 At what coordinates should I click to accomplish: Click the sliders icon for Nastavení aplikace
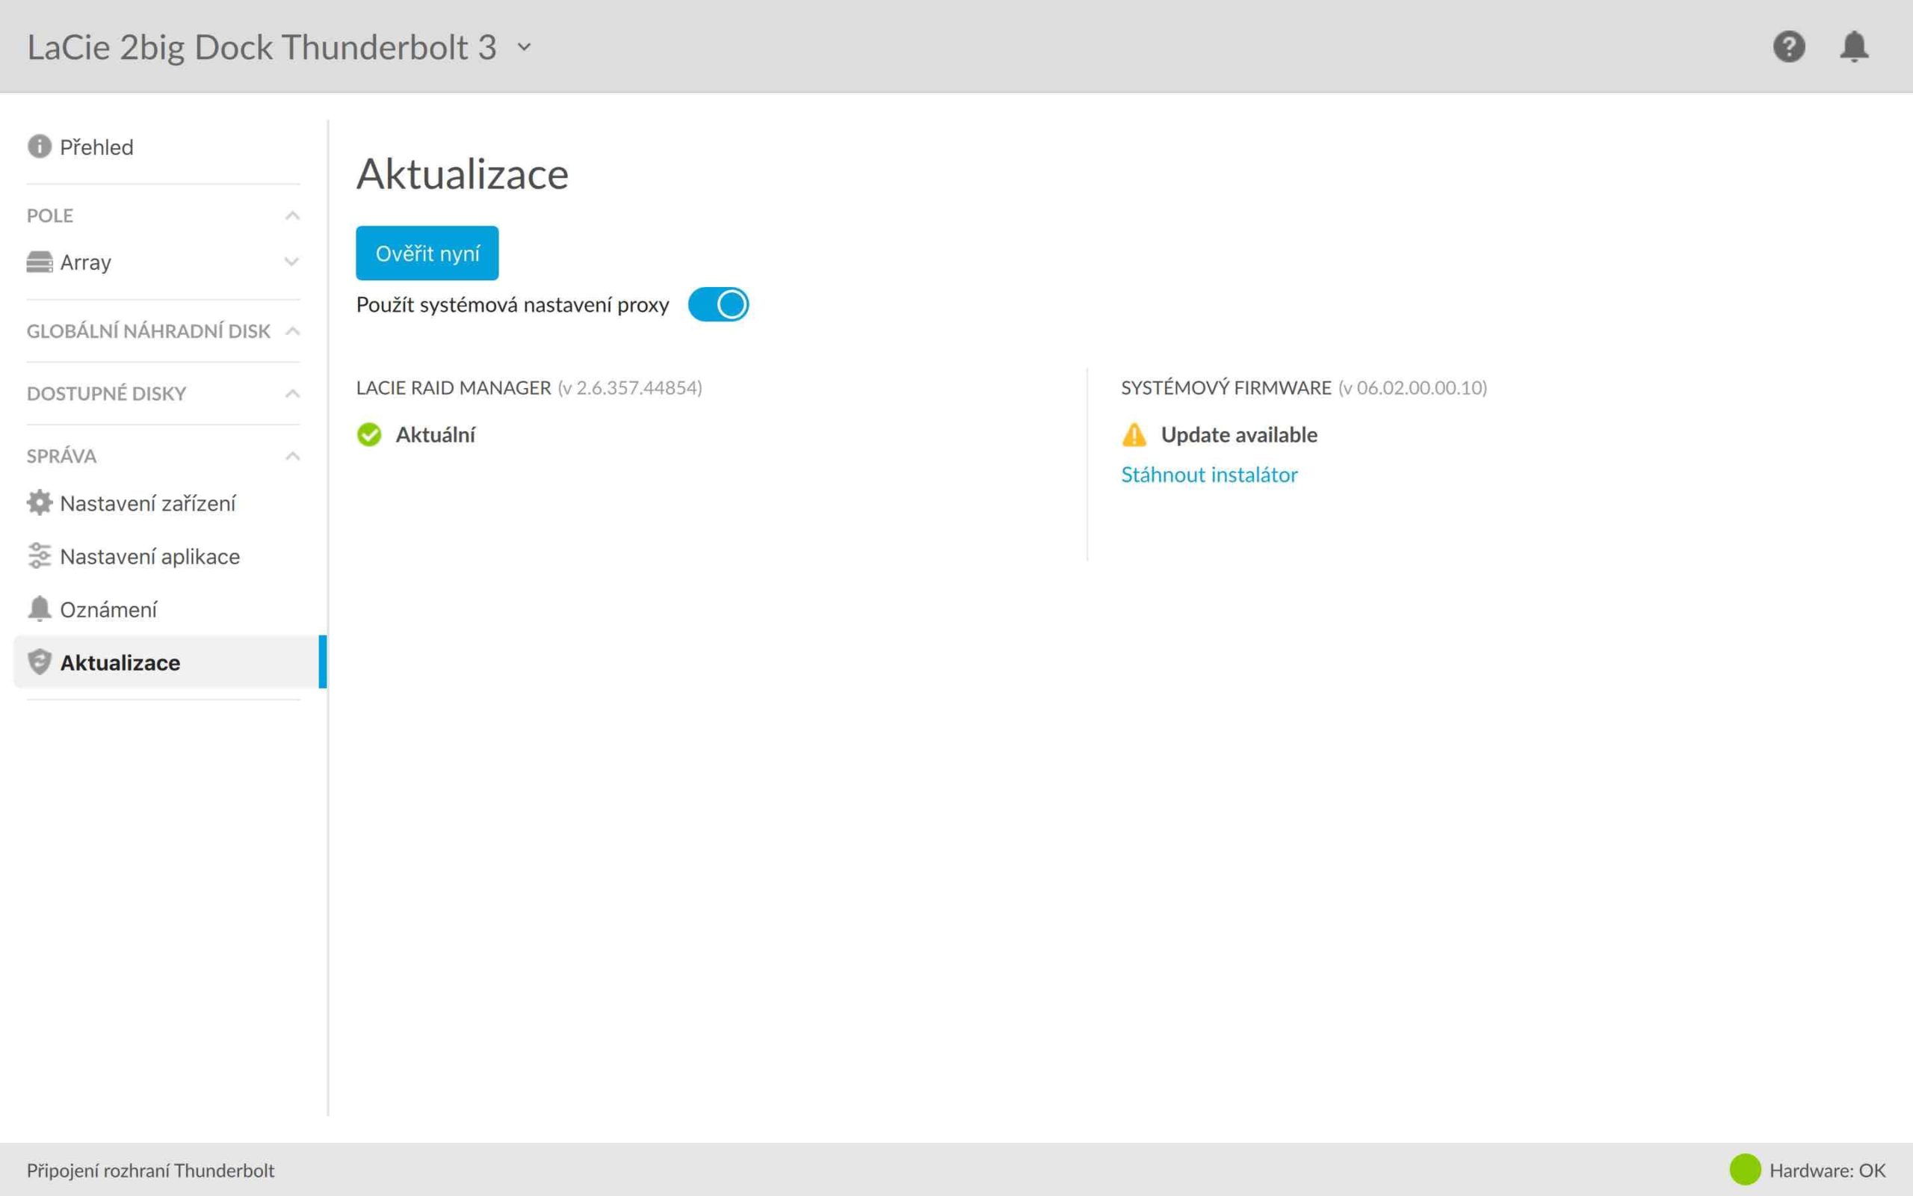coord(39,556)
